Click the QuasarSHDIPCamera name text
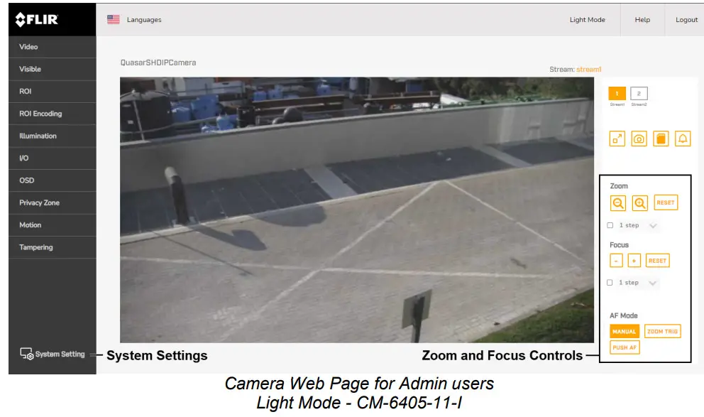Screen dimensions: 704x417 pyautogui.click(x=158, y=63)
